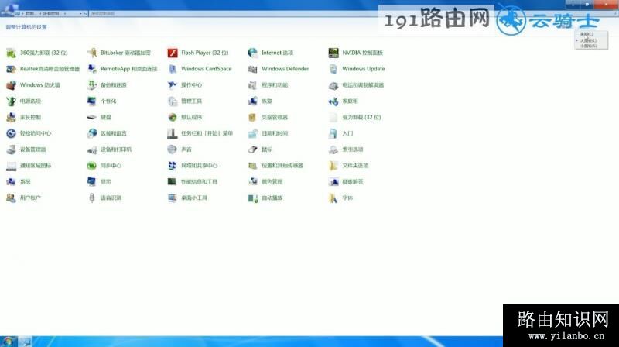Open Windows Update
The height and width of the screenshot is (347, 619).
point(357,69)
